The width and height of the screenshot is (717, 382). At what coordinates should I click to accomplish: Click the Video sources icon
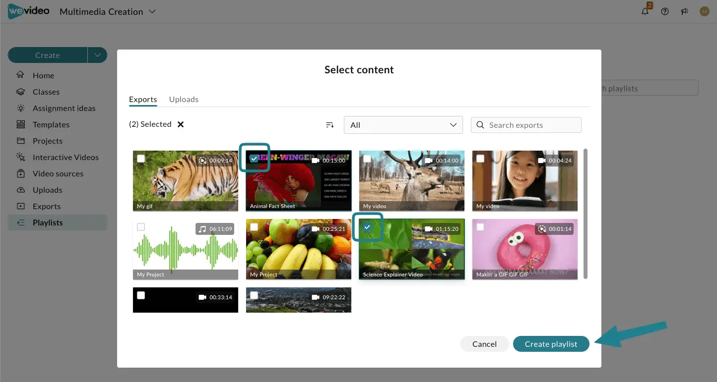click(21, 173)
